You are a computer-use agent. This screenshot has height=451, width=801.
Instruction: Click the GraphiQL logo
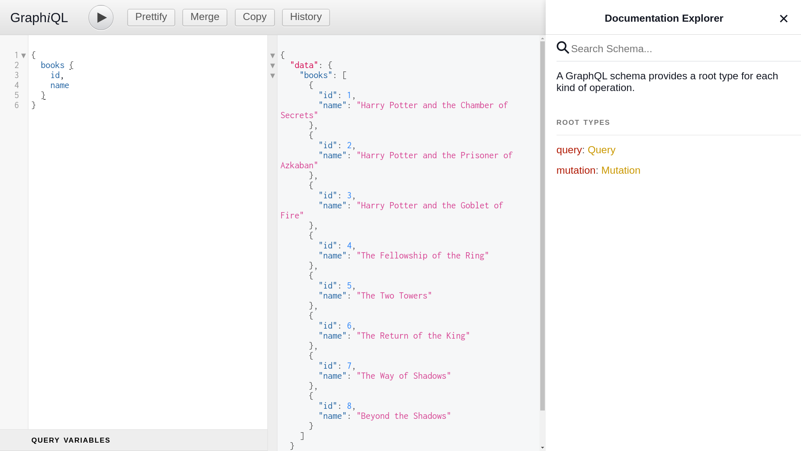click(39, 18)
